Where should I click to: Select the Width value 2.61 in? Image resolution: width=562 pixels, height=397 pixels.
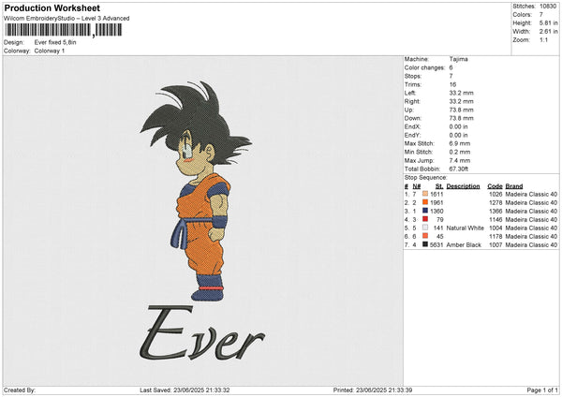[x=548, y=32]
